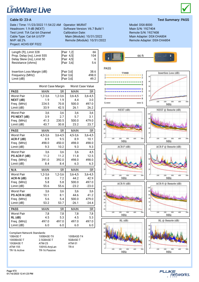The image size is (199, 282).
Task: Click the Fluke Networks logo
Action: (x=175, y=273)
